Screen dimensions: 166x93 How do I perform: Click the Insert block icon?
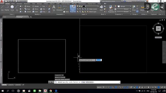[101, 8]
